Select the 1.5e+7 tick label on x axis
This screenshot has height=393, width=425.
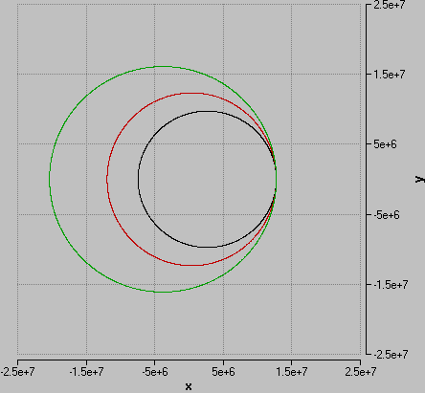click(x=291, y=372)
